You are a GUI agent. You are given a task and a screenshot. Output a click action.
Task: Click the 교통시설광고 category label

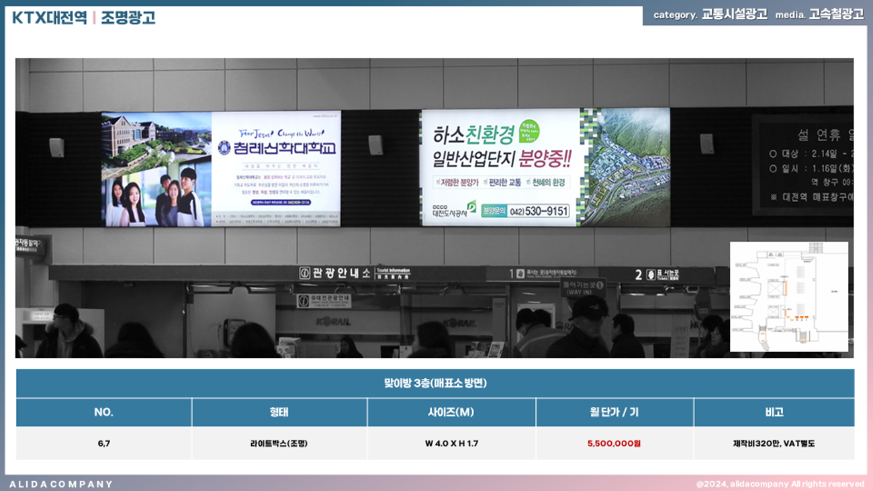click(x=734, y=15)
